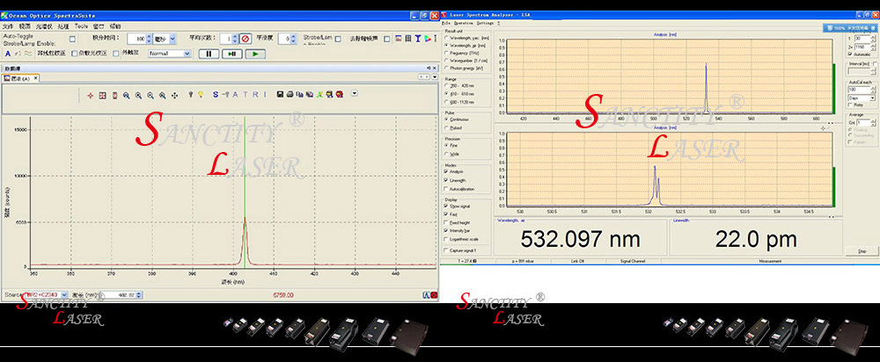The width and height of the screenshot is (880, 362).
Task: Click the red delete overlay icon at toolbar end
Action: (x=340, y=95)
